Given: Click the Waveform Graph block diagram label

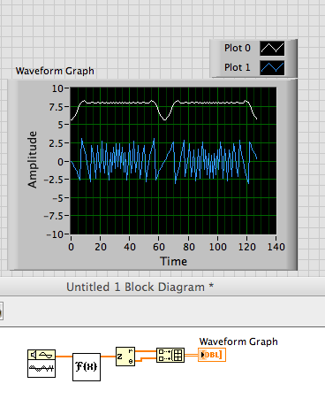Looking at the screenshot, I should click(x=238, y=341).
